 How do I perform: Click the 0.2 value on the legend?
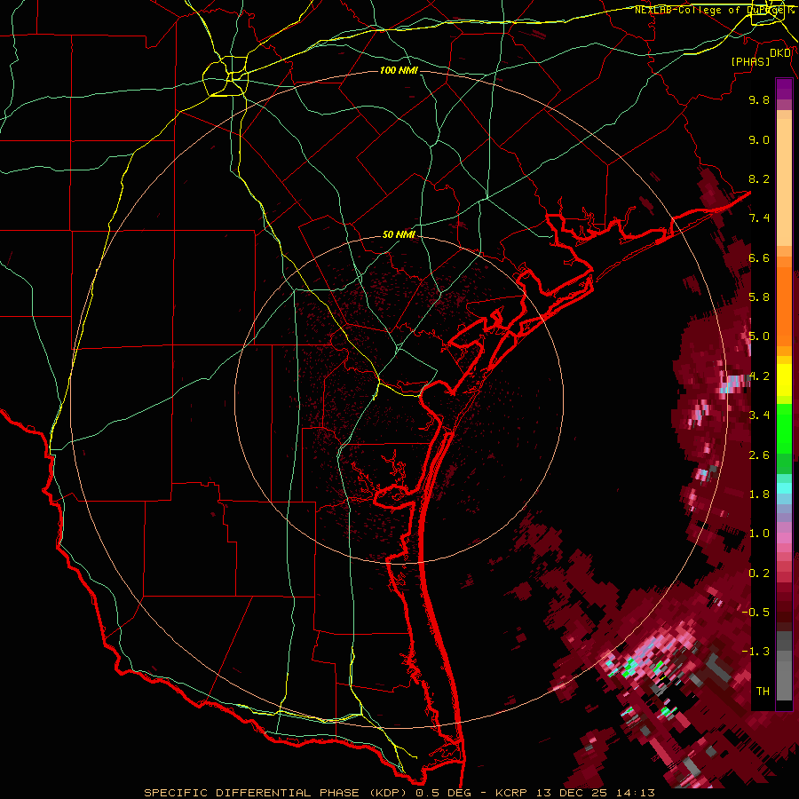759,574
